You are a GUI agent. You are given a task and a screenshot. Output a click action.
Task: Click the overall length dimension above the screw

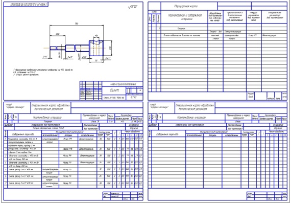[x=77, y=24]
